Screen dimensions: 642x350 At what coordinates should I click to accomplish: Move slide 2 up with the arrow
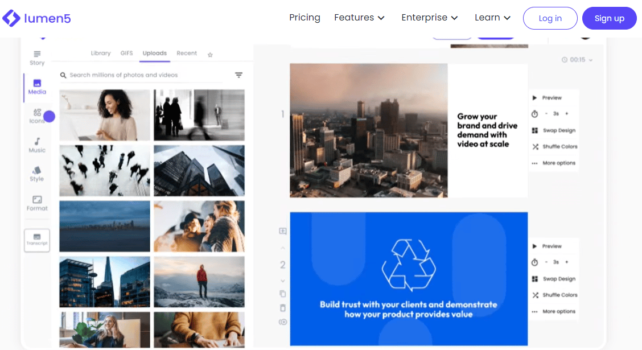[x=282, y=249]
